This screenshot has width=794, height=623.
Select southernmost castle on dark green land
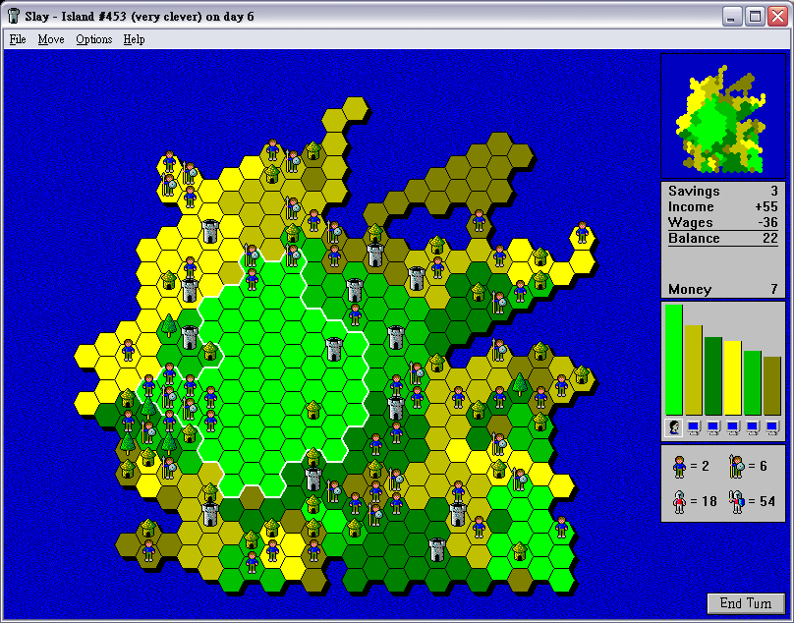pyautogui.click(x=437, y=550)
